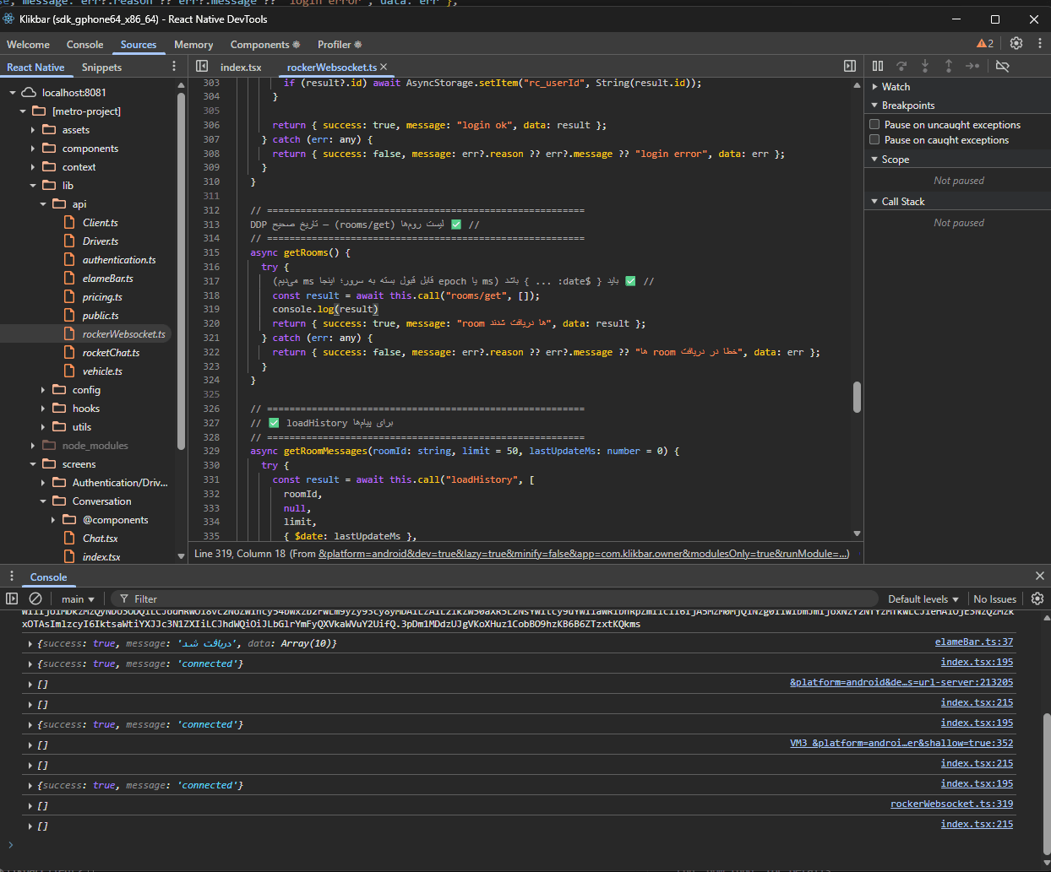Enable Pause on uncaught exceptions checkbox

coord(875,124)
